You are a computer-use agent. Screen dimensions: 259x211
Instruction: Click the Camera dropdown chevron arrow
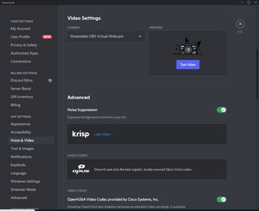click(x=140, y=36)
